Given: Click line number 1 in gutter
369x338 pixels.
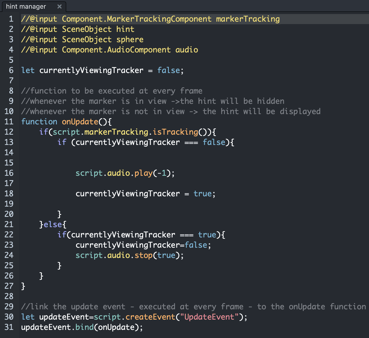Looking at the screenshot, I should click(11, 19).
